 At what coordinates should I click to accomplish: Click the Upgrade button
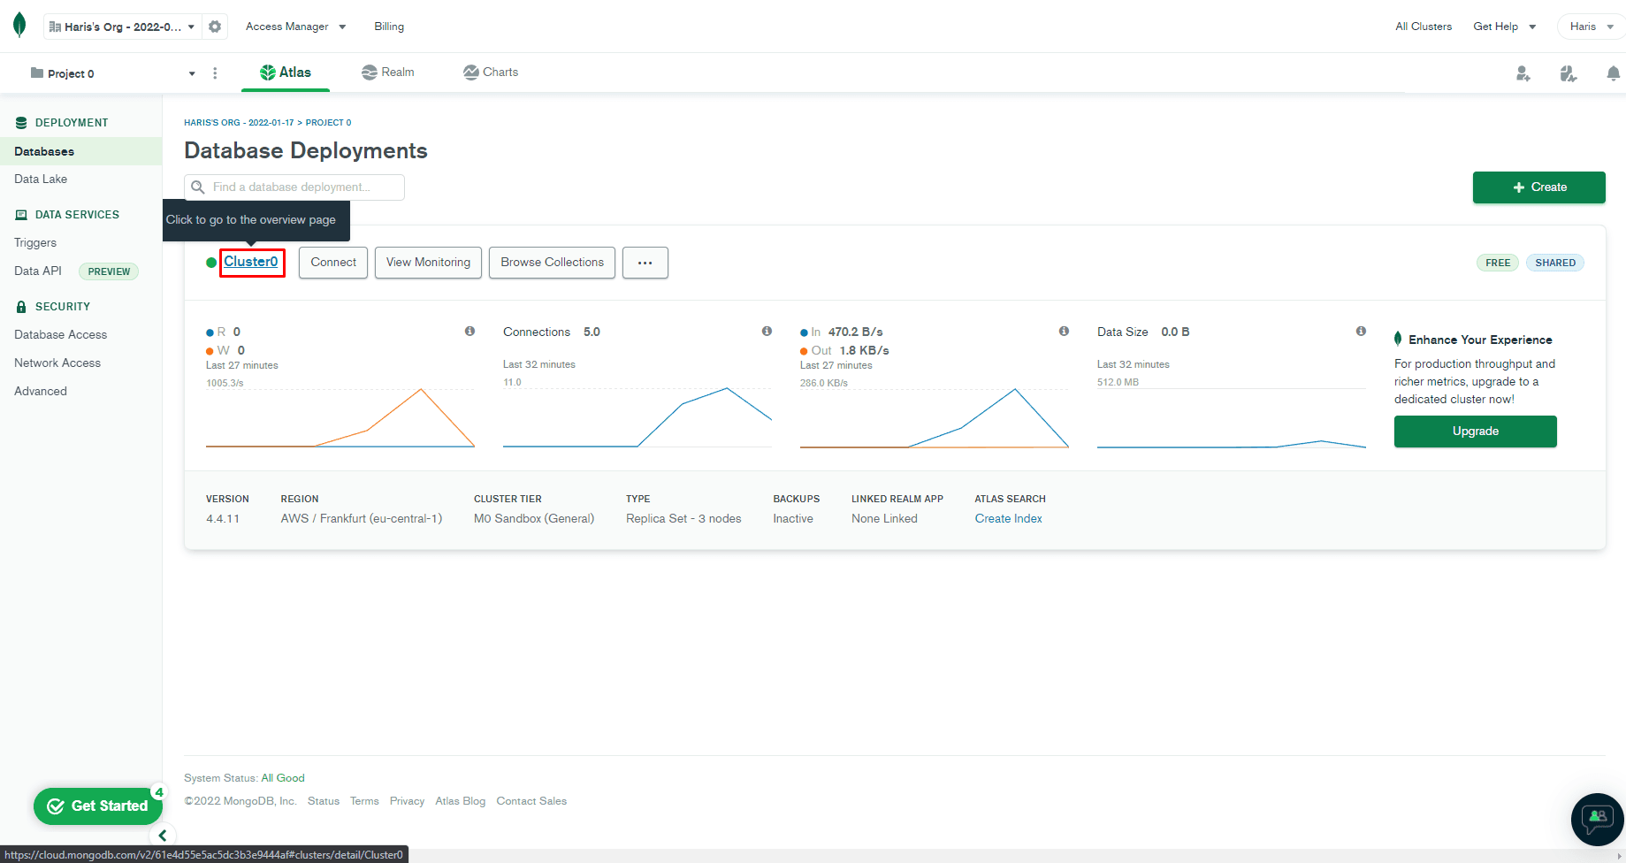1476,431
